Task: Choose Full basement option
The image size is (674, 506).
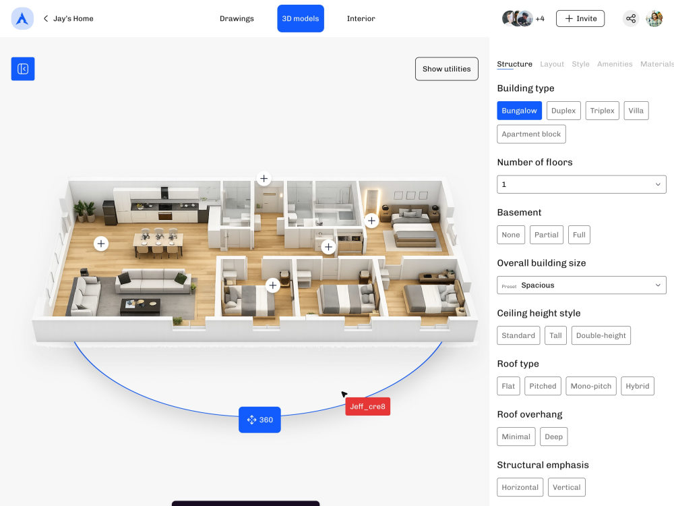Action: [579, 235]
